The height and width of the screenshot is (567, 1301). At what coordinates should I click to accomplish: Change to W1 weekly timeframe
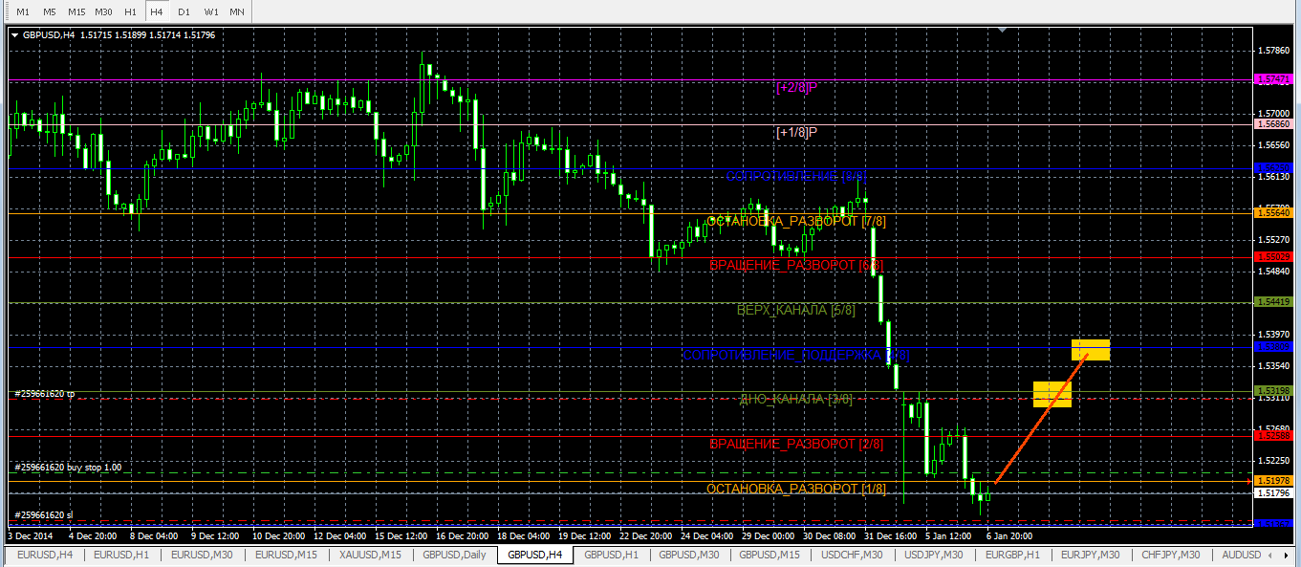[x=211, y=11]
